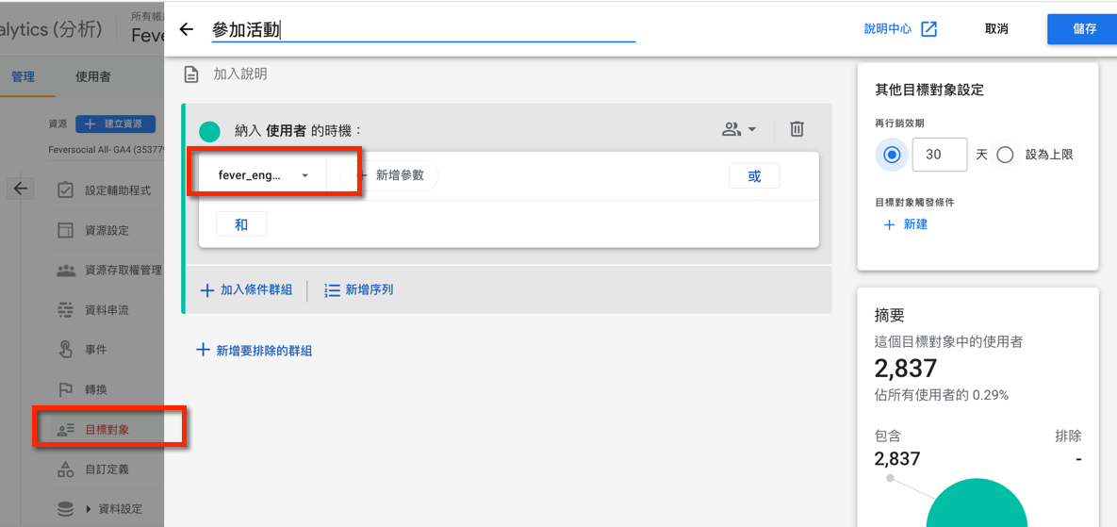Select the 30 天 radio button

pos(892,155)
